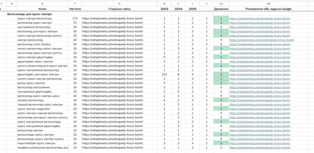
Task: Select keyword 'велосипед cross country' cell
Action: (43, 44)
